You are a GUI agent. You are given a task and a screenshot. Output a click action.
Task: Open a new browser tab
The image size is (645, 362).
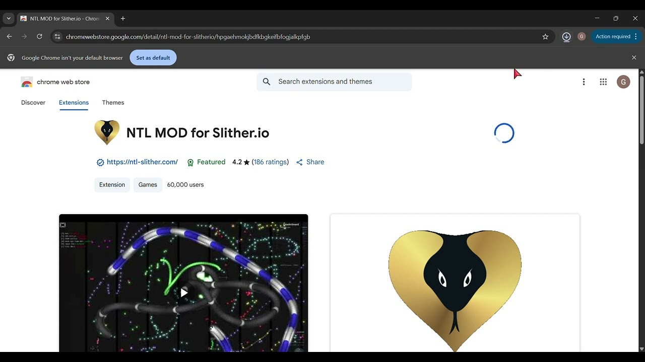coord(123,19)
